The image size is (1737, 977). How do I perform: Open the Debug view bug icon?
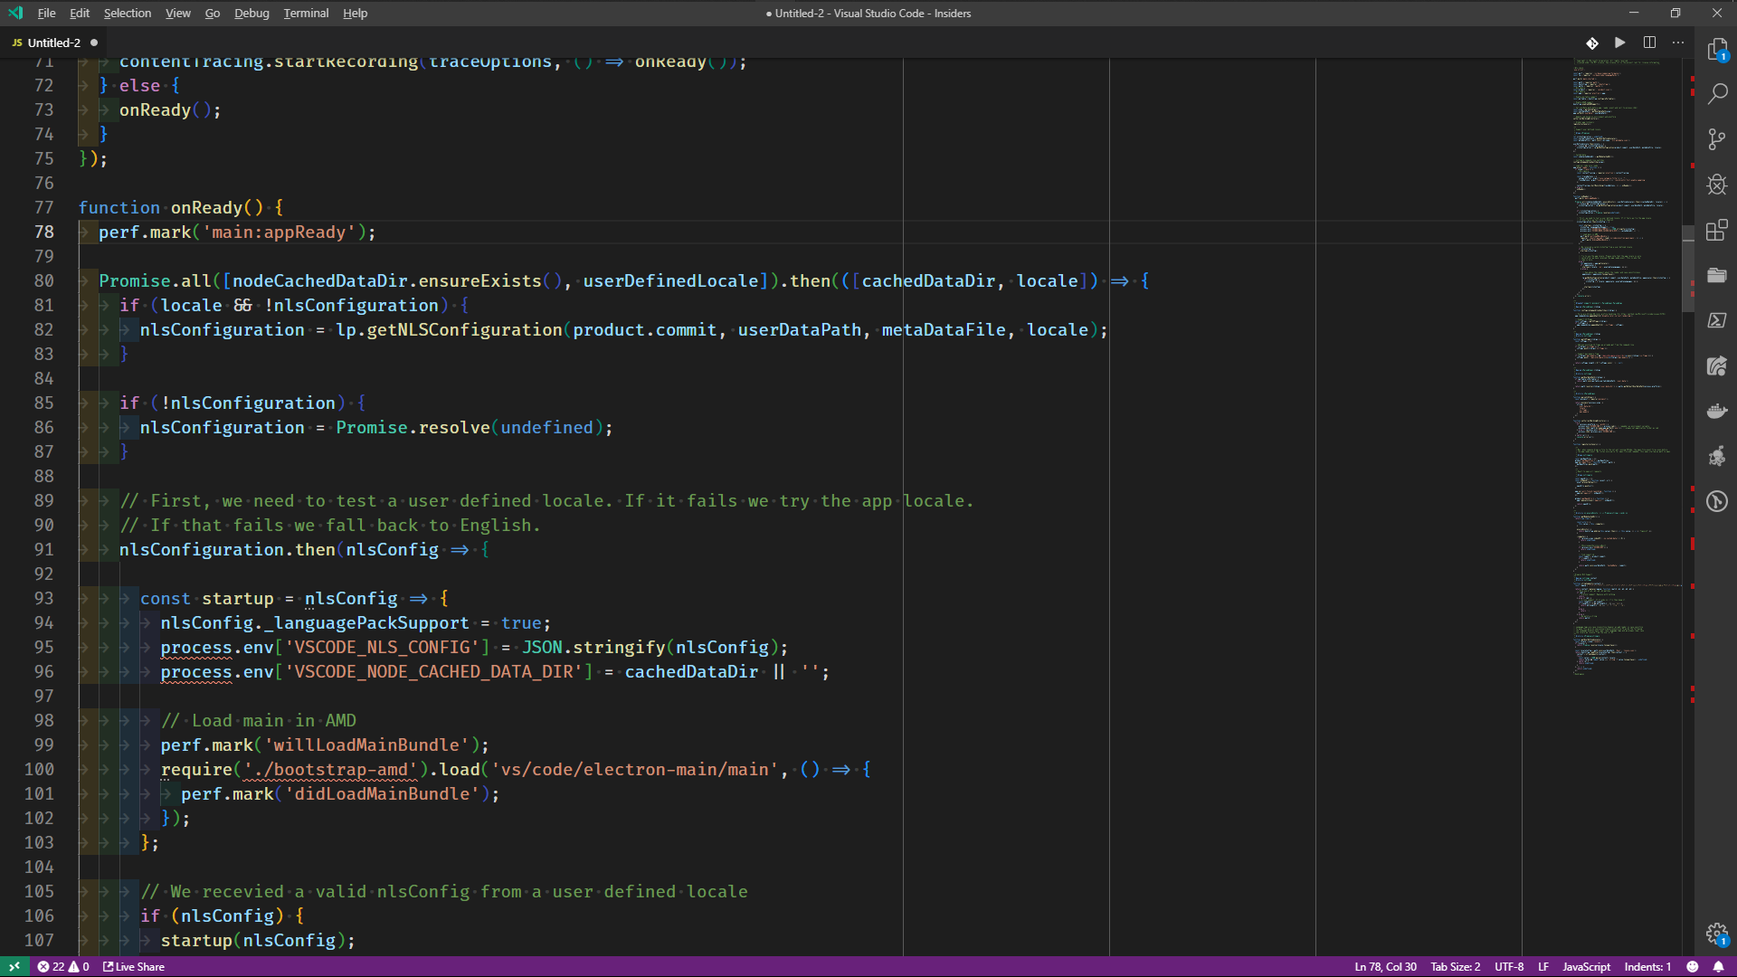coord(1716,185)
